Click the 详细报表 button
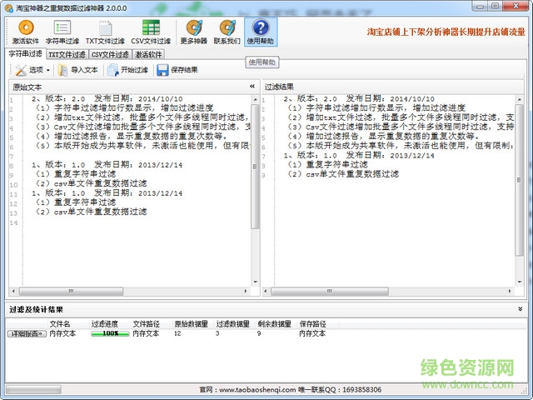Screen dimensions: 533x400 tap(27, 333)
